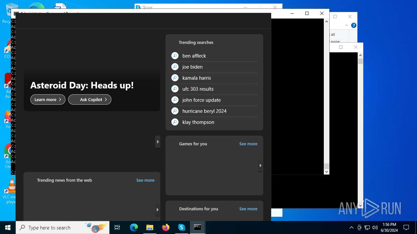417x234 pixels.
Task: Open Task View on the taskbar
Action: click(x=117, y=227)
